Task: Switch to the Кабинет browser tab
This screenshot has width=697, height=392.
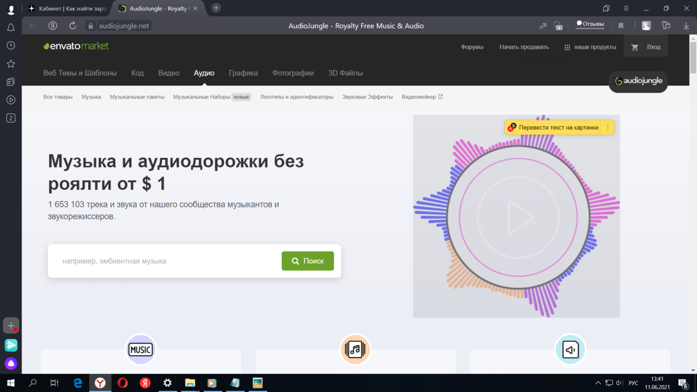Action: pyautogui.click(x=67, y=8)
